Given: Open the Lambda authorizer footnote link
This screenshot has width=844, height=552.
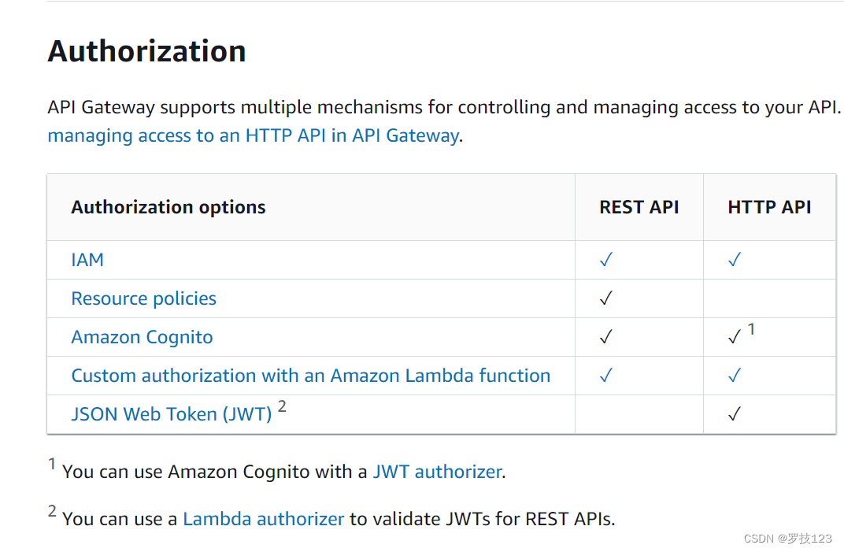Looking at the screenshot, I should coord(263,519).
